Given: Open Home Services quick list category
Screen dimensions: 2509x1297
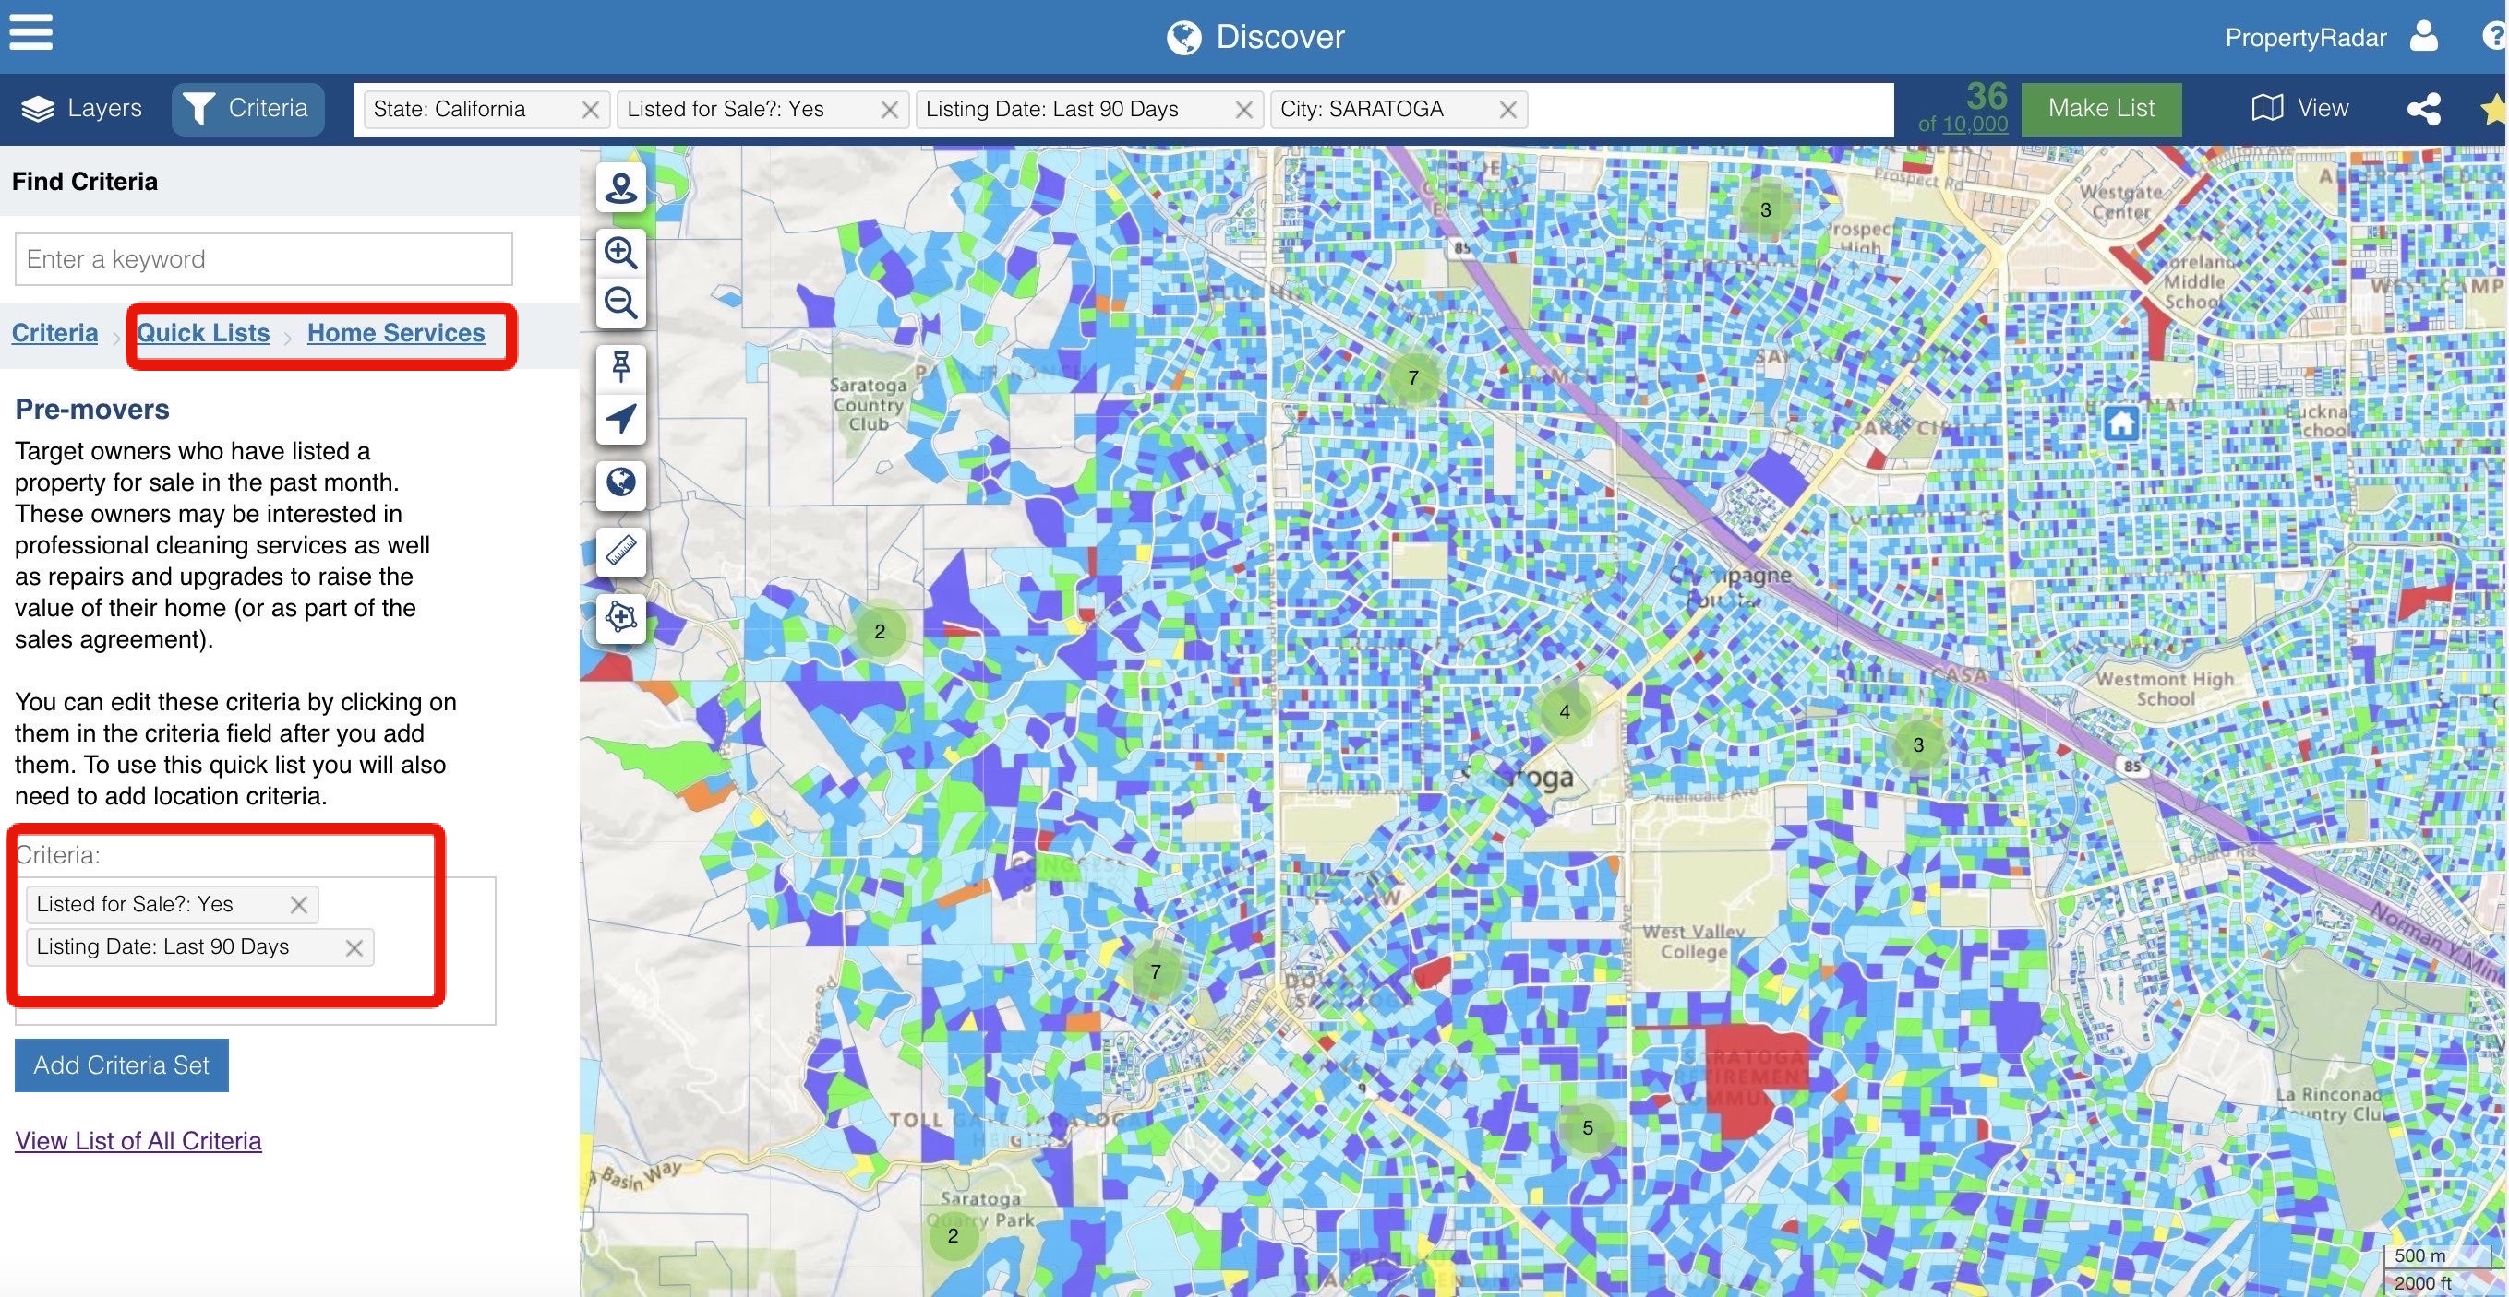Looking at the screenshot, I should coord(395,332).
